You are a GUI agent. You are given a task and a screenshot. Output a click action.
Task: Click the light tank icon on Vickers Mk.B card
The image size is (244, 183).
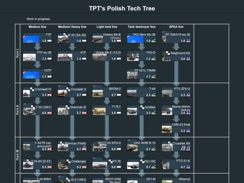pyautogui.click(x=119, y=41)
